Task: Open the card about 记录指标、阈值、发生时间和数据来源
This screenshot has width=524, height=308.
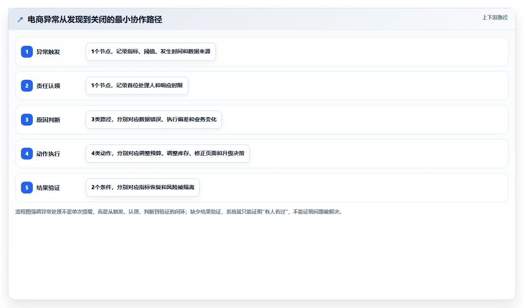Action: point(151,52)
